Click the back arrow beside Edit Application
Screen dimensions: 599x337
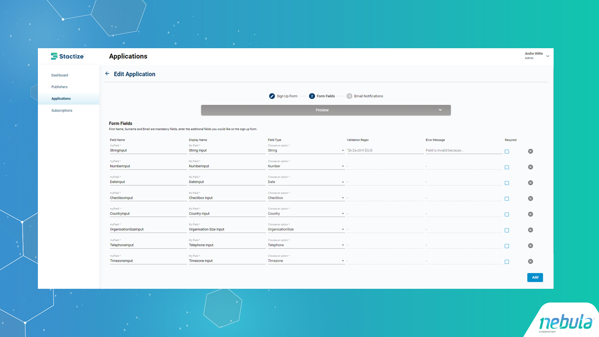[107, 74]
